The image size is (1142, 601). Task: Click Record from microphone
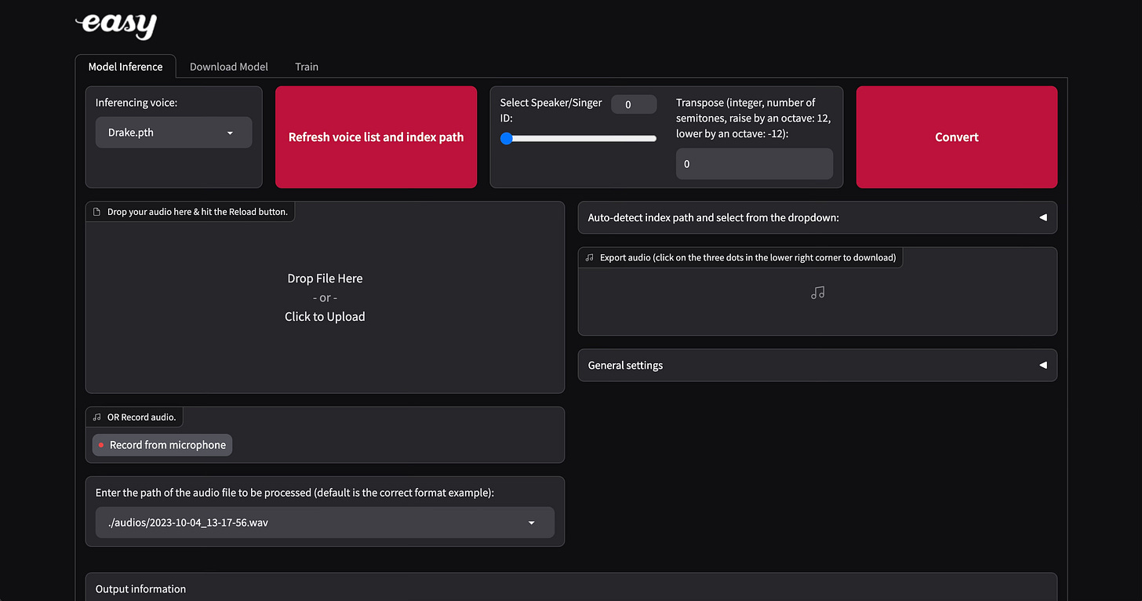pyautogui.click(x=162, y=445)
